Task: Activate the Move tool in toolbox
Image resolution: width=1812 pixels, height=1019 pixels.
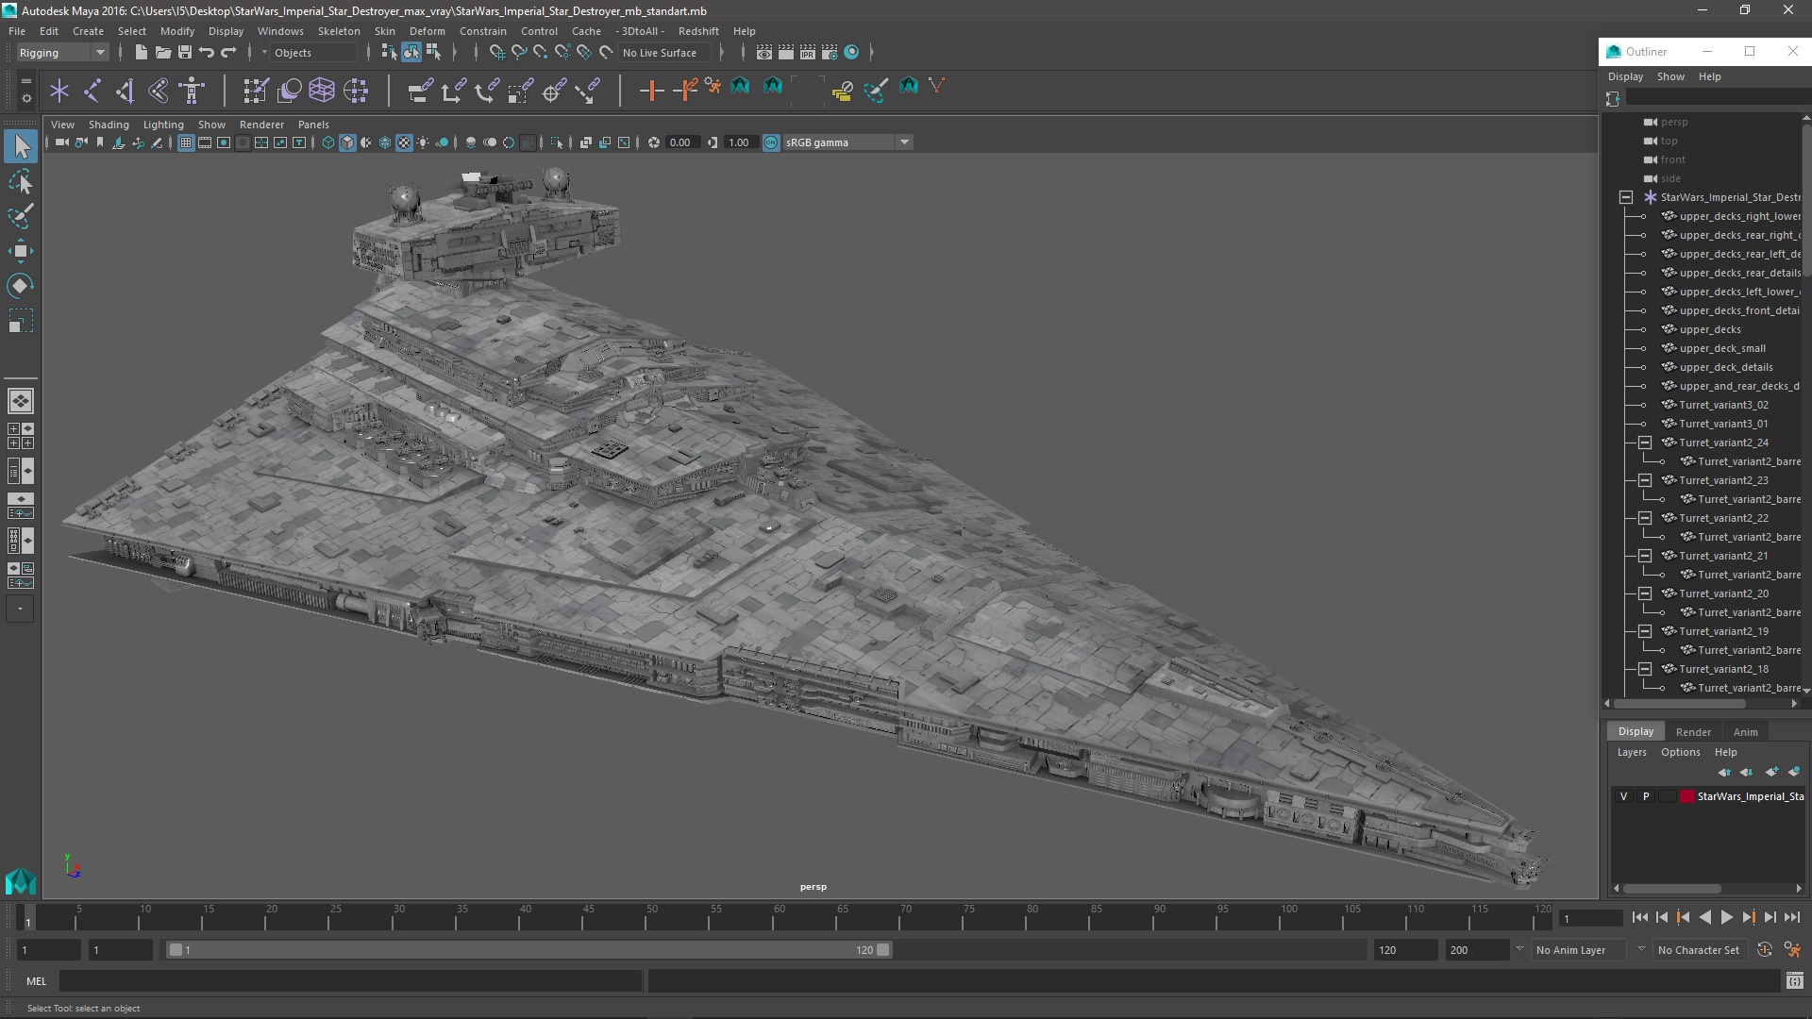Action: [x=21, y=251]
